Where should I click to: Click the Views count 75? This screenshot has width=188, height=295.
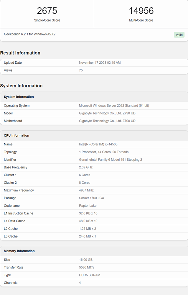point(81,70)
